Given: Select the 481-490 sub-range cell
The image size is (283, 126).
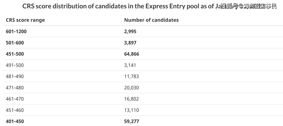Looking at the screenshot, I should (x=15, y=76).
